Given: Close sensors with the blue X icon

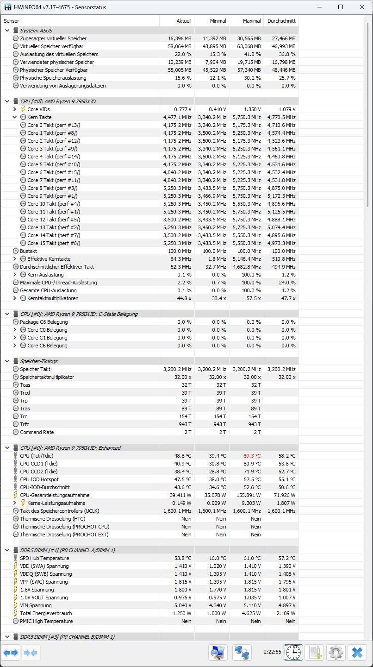Looking at the screenshot, I should (357, 653).
